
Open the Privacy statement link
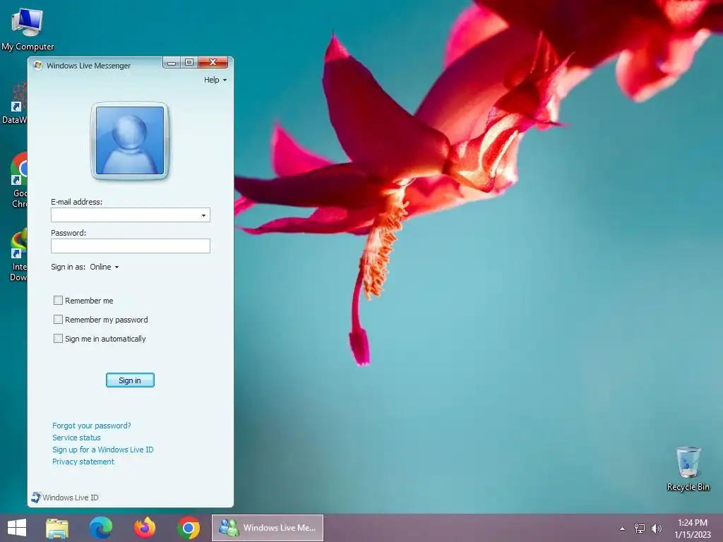(83, 462)
